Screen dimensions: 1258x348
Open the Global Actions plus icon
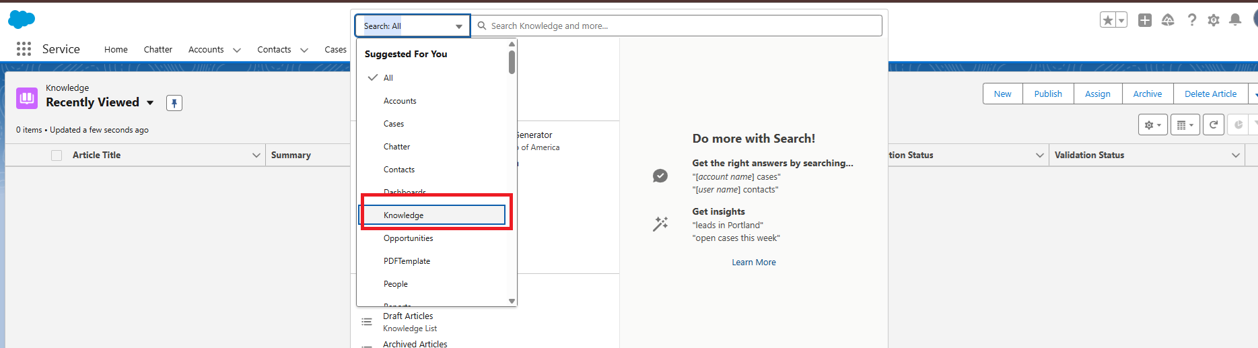tap(1145, 20)
